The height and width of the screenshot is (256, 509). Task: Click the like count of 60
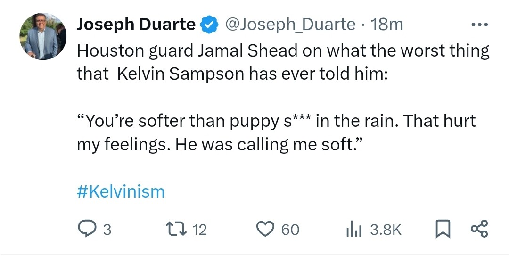(x=290, y=230)
